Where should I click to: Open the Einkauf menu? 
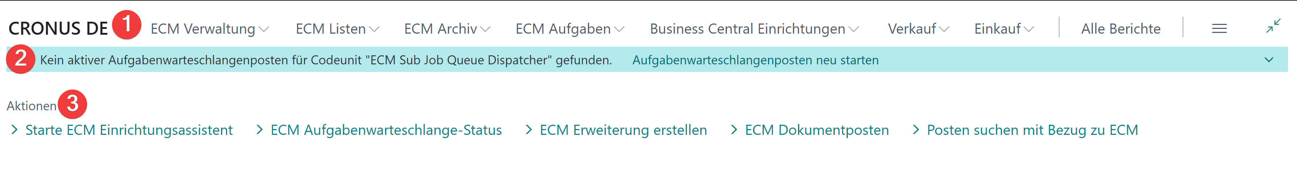(1003, 29)
